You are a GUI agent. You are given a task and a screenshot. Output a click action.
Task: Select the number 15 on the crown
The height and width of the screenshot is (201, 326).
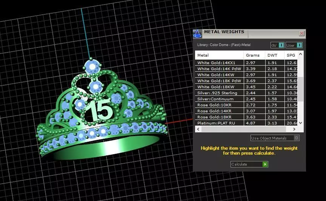(100, 110)
